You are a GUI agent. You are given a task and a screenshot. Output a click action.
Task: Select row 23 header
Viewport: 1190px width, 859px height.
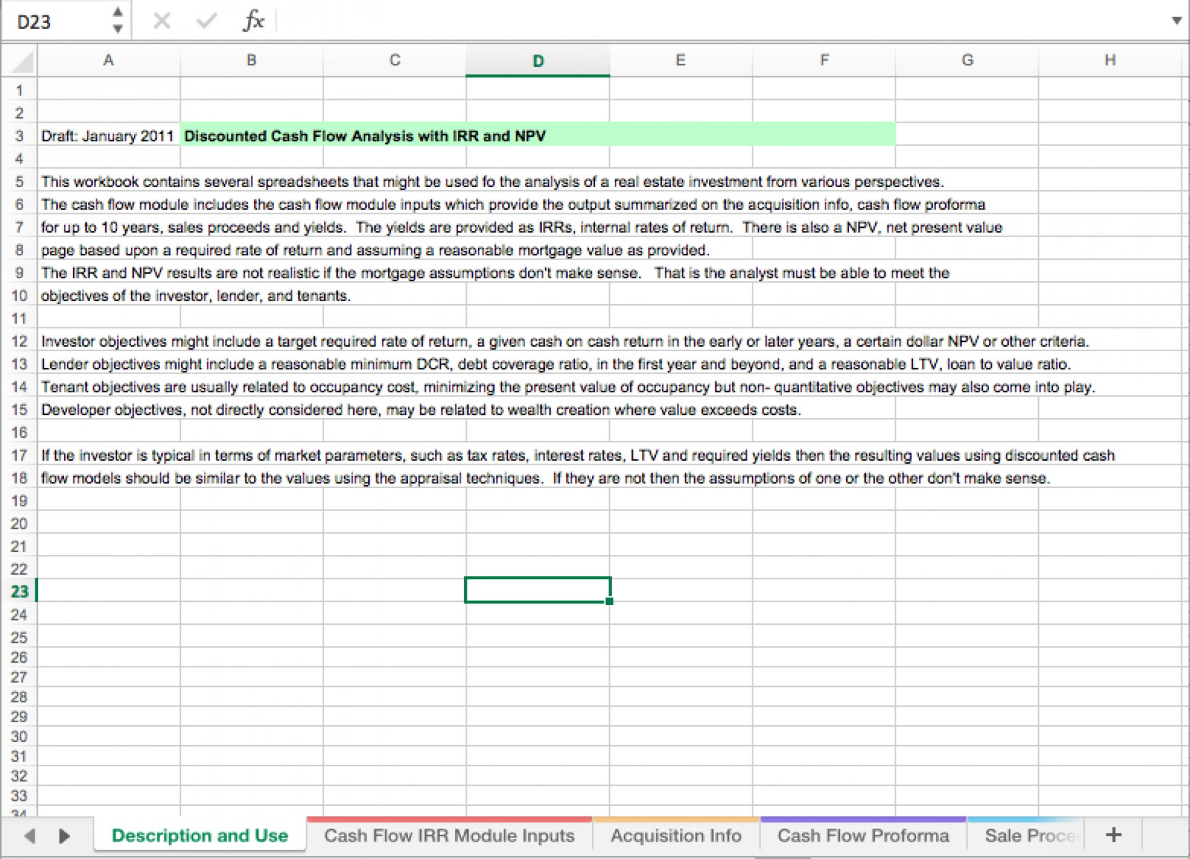click(19, 591)
